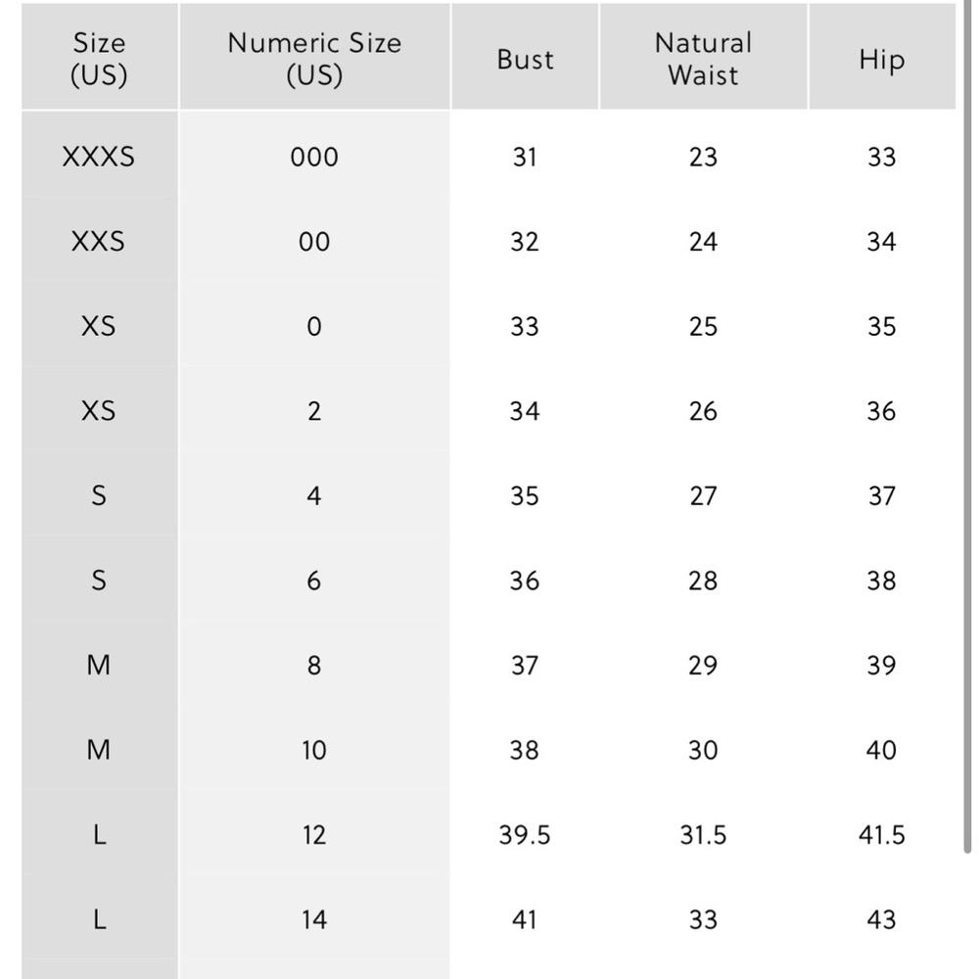Select numeric size 4 cell
The width and height of the screenshot is (979, 979).
point(314,496)
